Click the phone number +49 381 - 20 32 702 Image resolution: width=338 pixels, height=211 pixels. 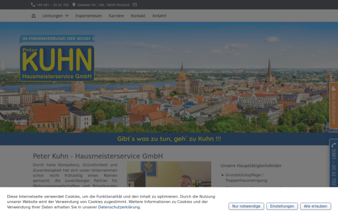point(52,5)
